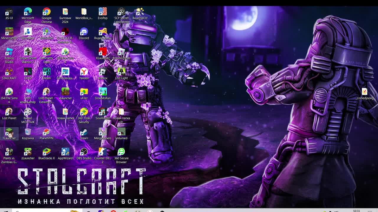Viewport: 378px width, 212px height.
Task: Select the (64)The Sims 4 shortcut
Action: (x=9, y=96)
